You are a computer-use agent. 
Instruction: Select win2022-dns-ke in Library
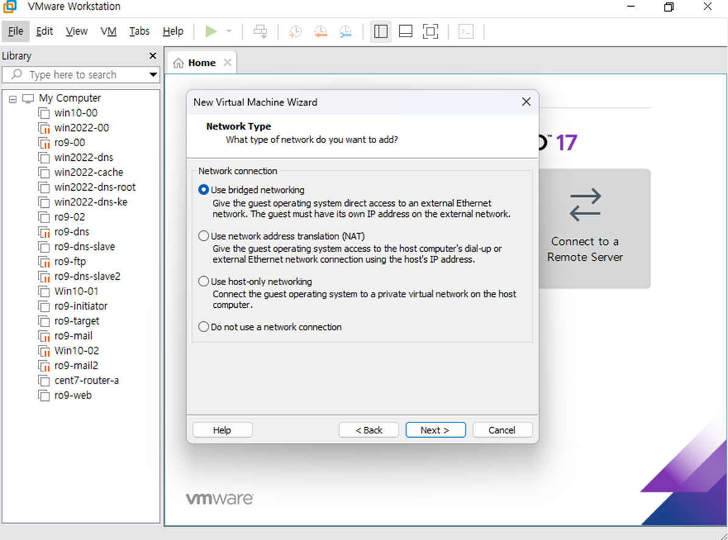[90, 202]
